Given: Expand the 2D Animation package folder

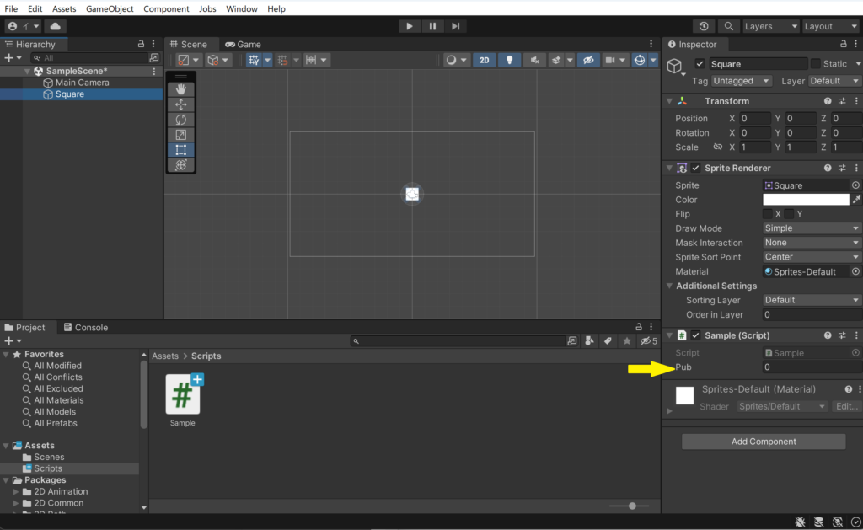Looking at the screenshot, I should [15, 491].
